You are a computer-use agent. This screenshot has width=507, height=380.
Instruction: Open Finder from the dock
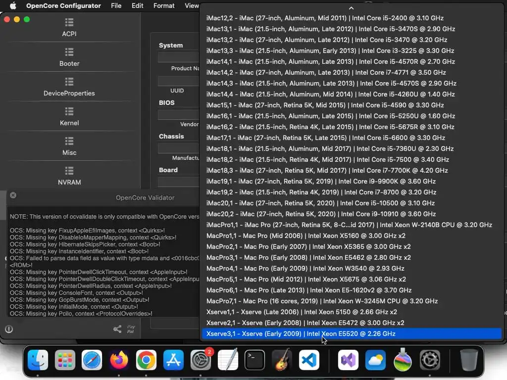click(38, 360)
